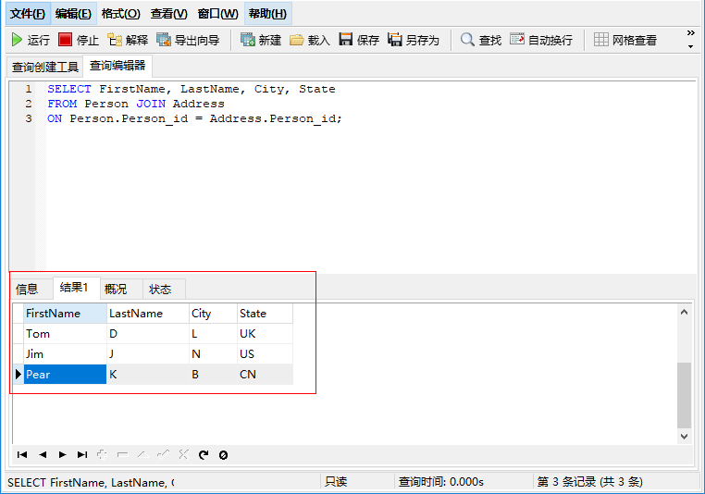Click the stop circle-slash icon

point(224,455)
